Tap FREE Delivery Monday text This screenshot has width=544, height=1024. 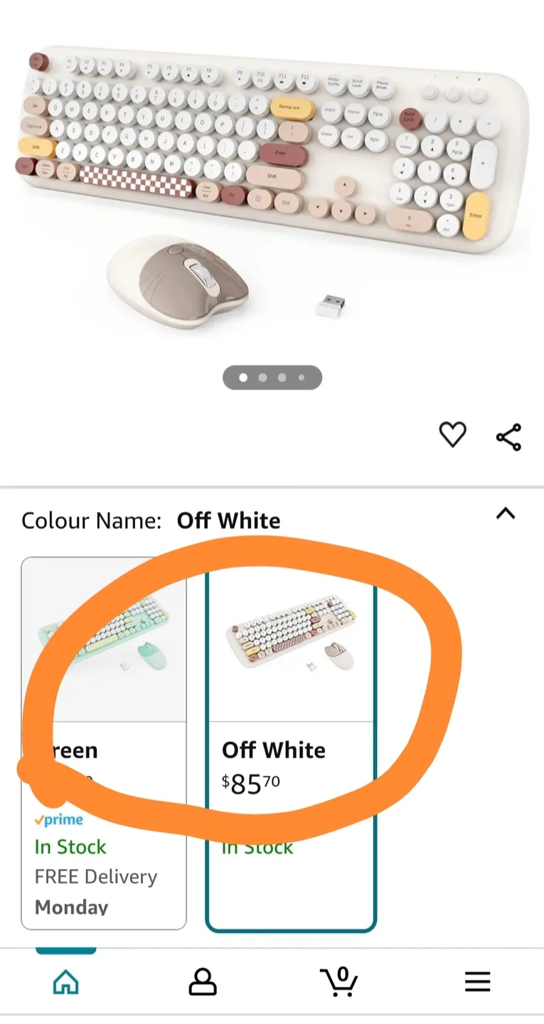(x=96, y=876)
